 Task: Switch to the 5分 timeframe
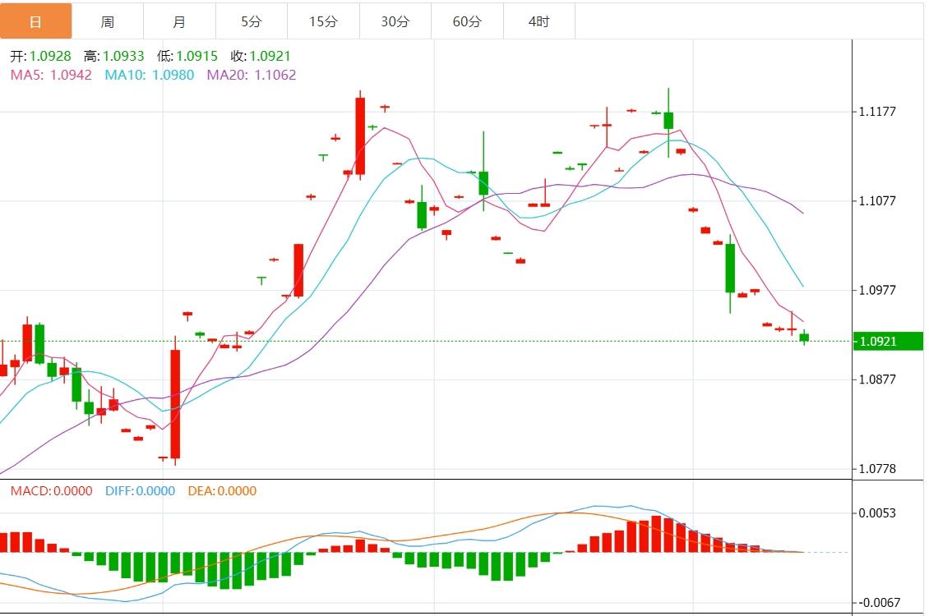point(252,21)
